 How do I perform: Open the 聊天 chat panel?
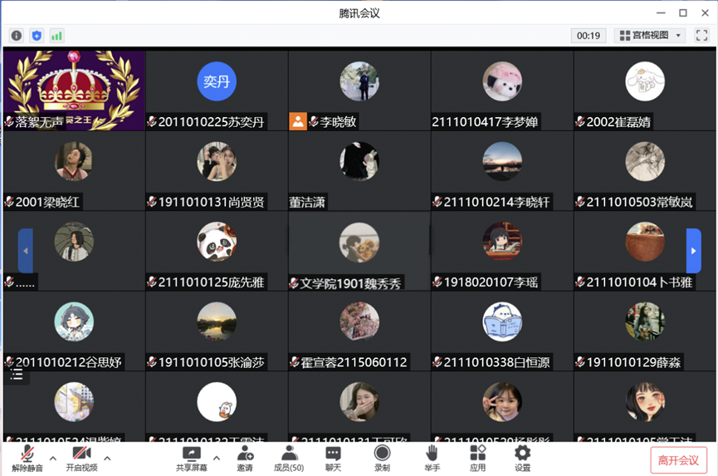click(x=333, y=458)
